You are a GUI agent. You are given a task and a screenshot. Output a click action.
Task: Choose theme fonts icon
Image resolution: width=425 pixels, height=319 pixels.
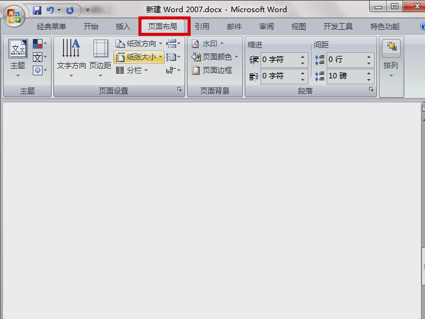(x=39, y=57)
